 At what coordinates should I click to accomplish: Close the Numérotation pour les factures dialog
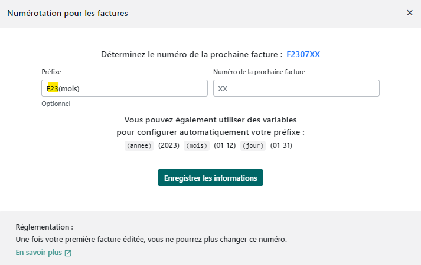pos(410,13)
